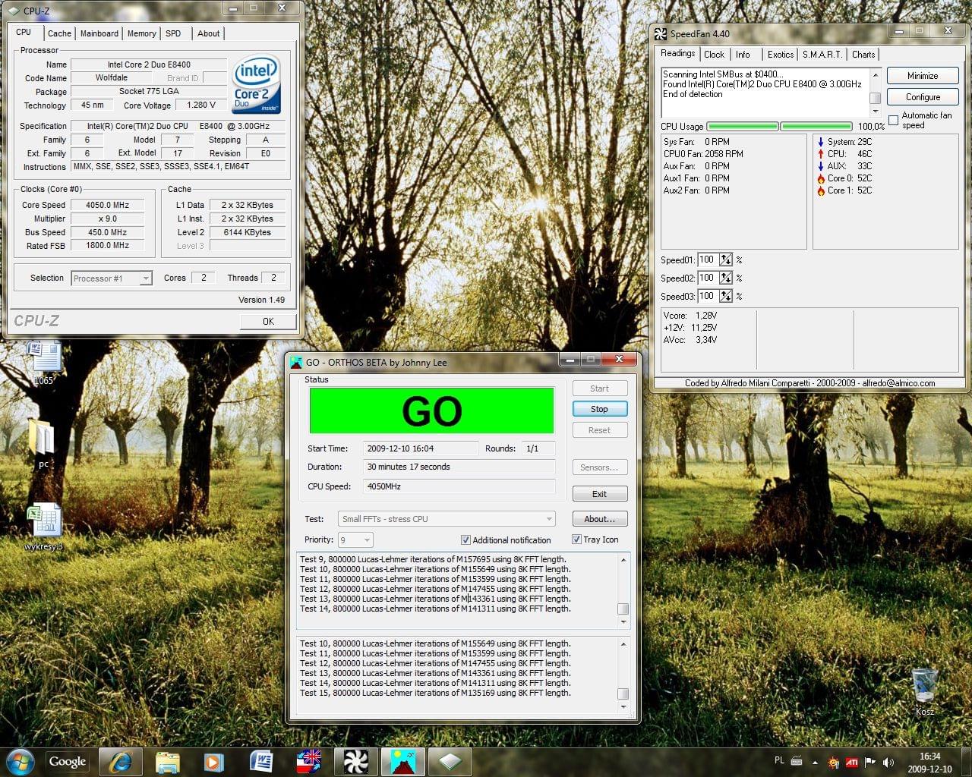Image resolution: width=972 pixels, height=777 pixels.
Task: Open the Windows Start menu orb
Action: pos(19,761)
